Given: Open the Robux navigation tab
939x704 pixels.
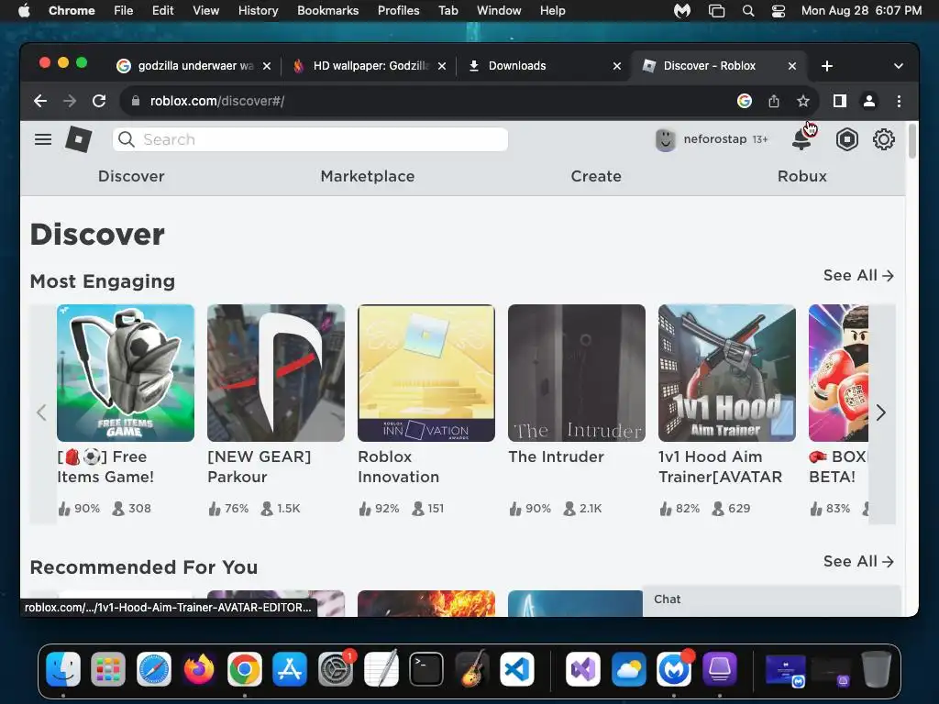Looking at the screenshot, I should pos(801,176).
